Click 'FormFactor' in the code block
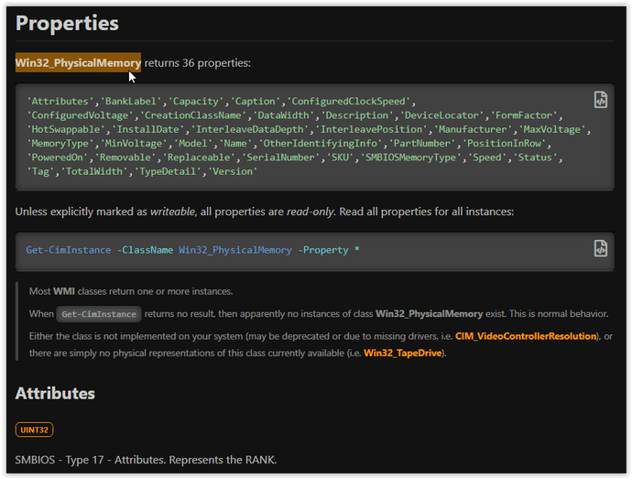 [x=524, y=115]
